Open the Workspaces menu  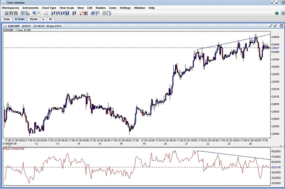pos(10,8)
